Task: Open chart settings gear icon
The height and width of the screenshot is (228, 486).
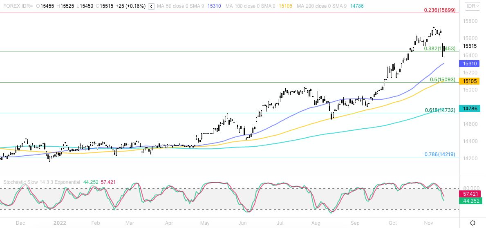Action: [x=473, y=223]
